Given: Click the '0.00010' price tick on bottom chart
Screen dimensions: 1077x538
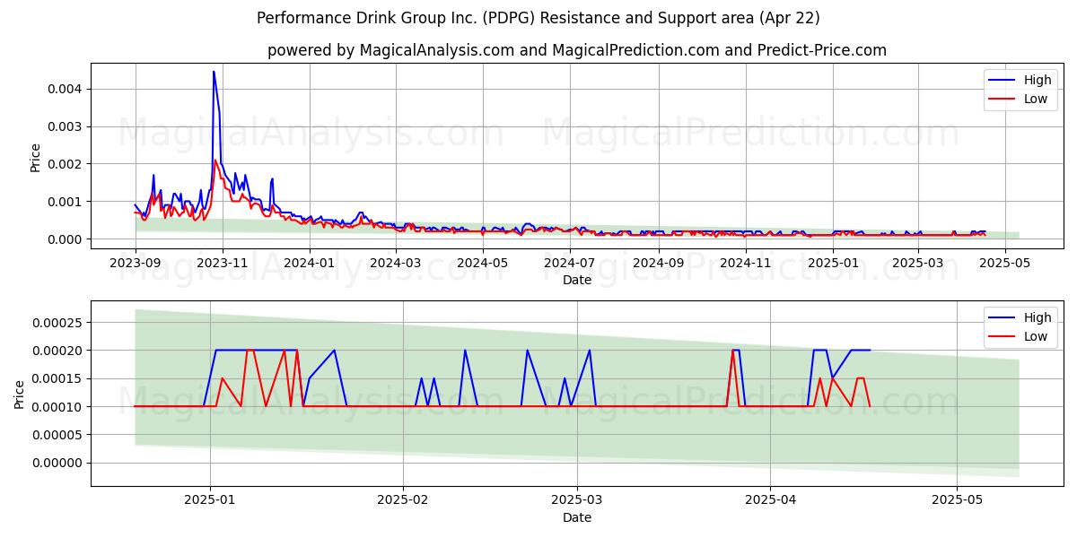Looking at the screenshot, I should click(57, 407).
